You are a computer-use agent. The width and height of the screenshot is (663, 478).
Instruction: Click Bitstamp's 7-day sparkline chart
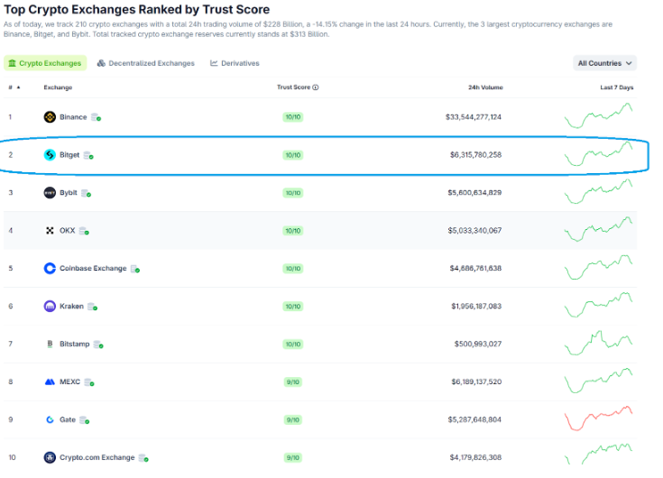[x=598, y=343]
